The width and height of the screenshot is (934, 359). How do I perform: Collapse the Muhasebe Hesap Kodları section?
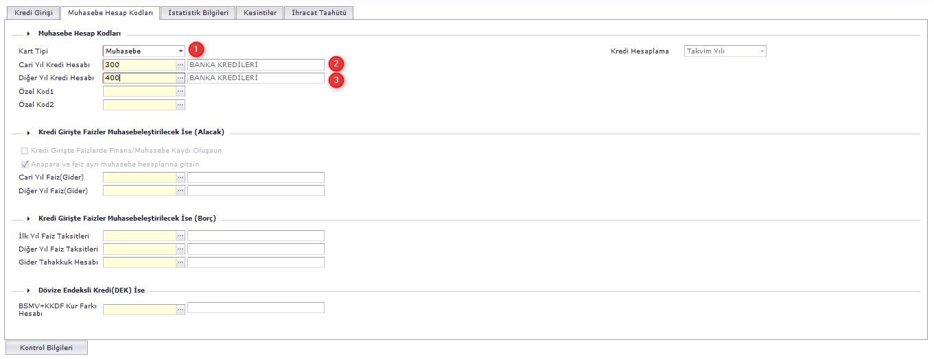28,34
